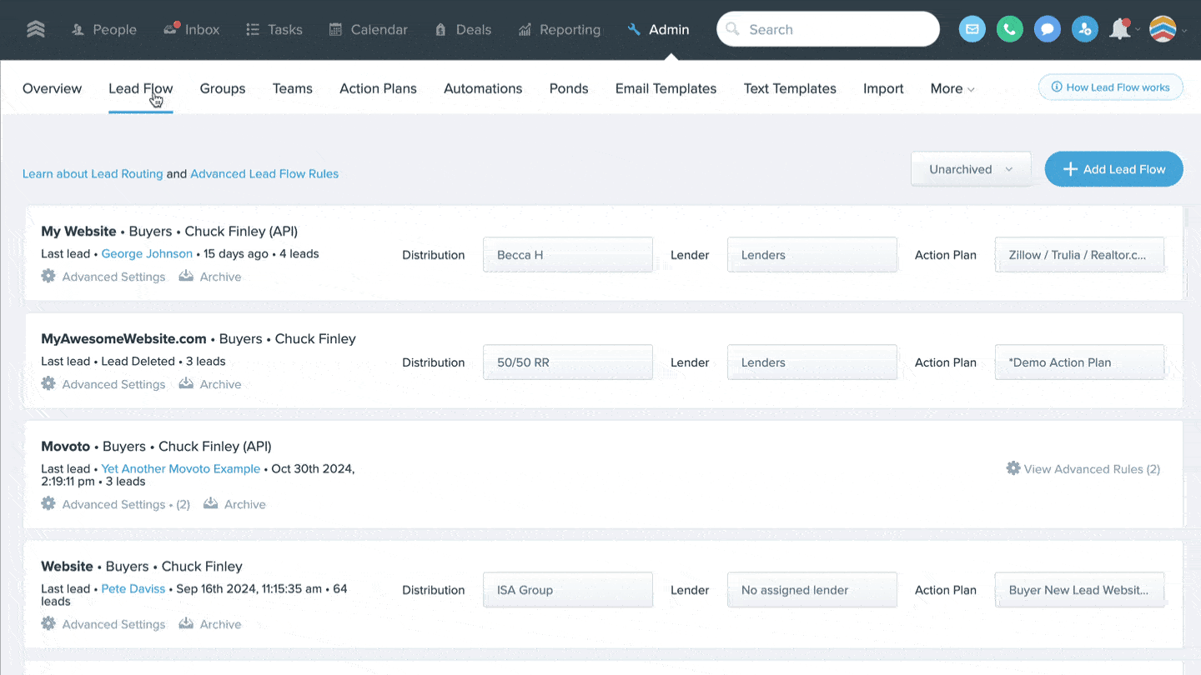The image size is (1201, 675).
Task: Click the Add Lead Flow button
Action: click(x=1113, y=169)
